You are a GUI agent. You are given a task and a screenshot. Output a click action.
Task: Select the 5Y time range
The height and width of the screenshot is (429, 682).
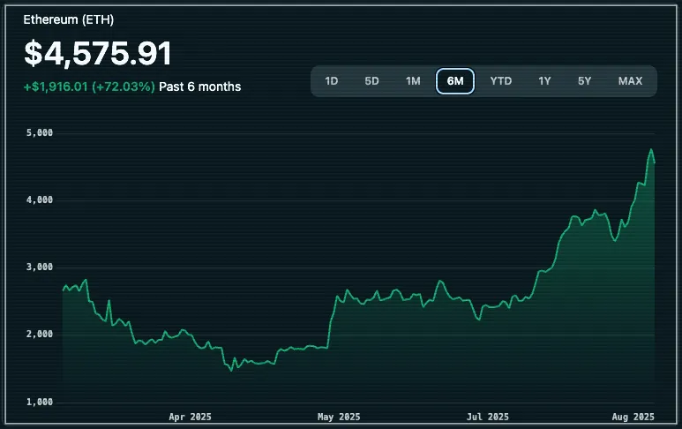585,81
